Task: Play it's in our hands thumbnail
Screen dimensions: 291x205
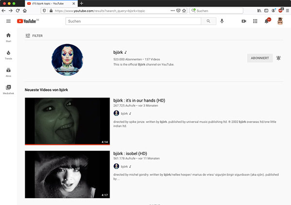Action: (x=67, y=121)
